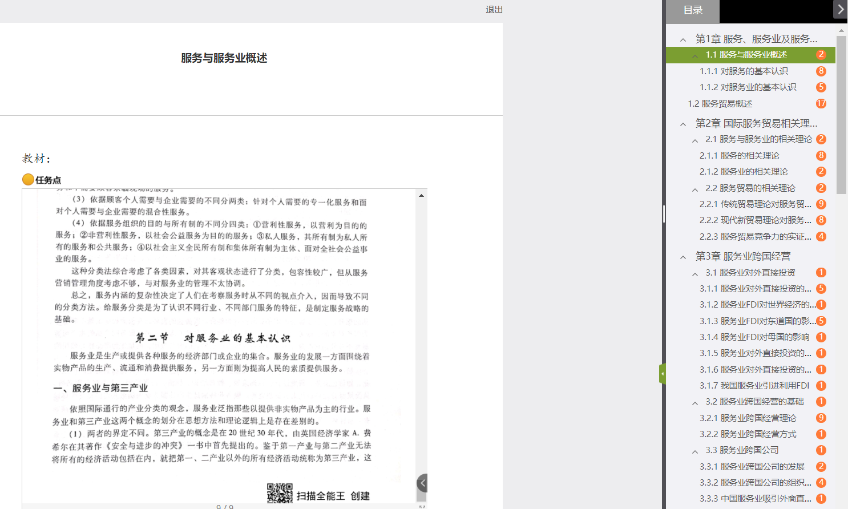Click the orange badge 17 beside 1.2 服务贸易概述

(x=821, y=104)
